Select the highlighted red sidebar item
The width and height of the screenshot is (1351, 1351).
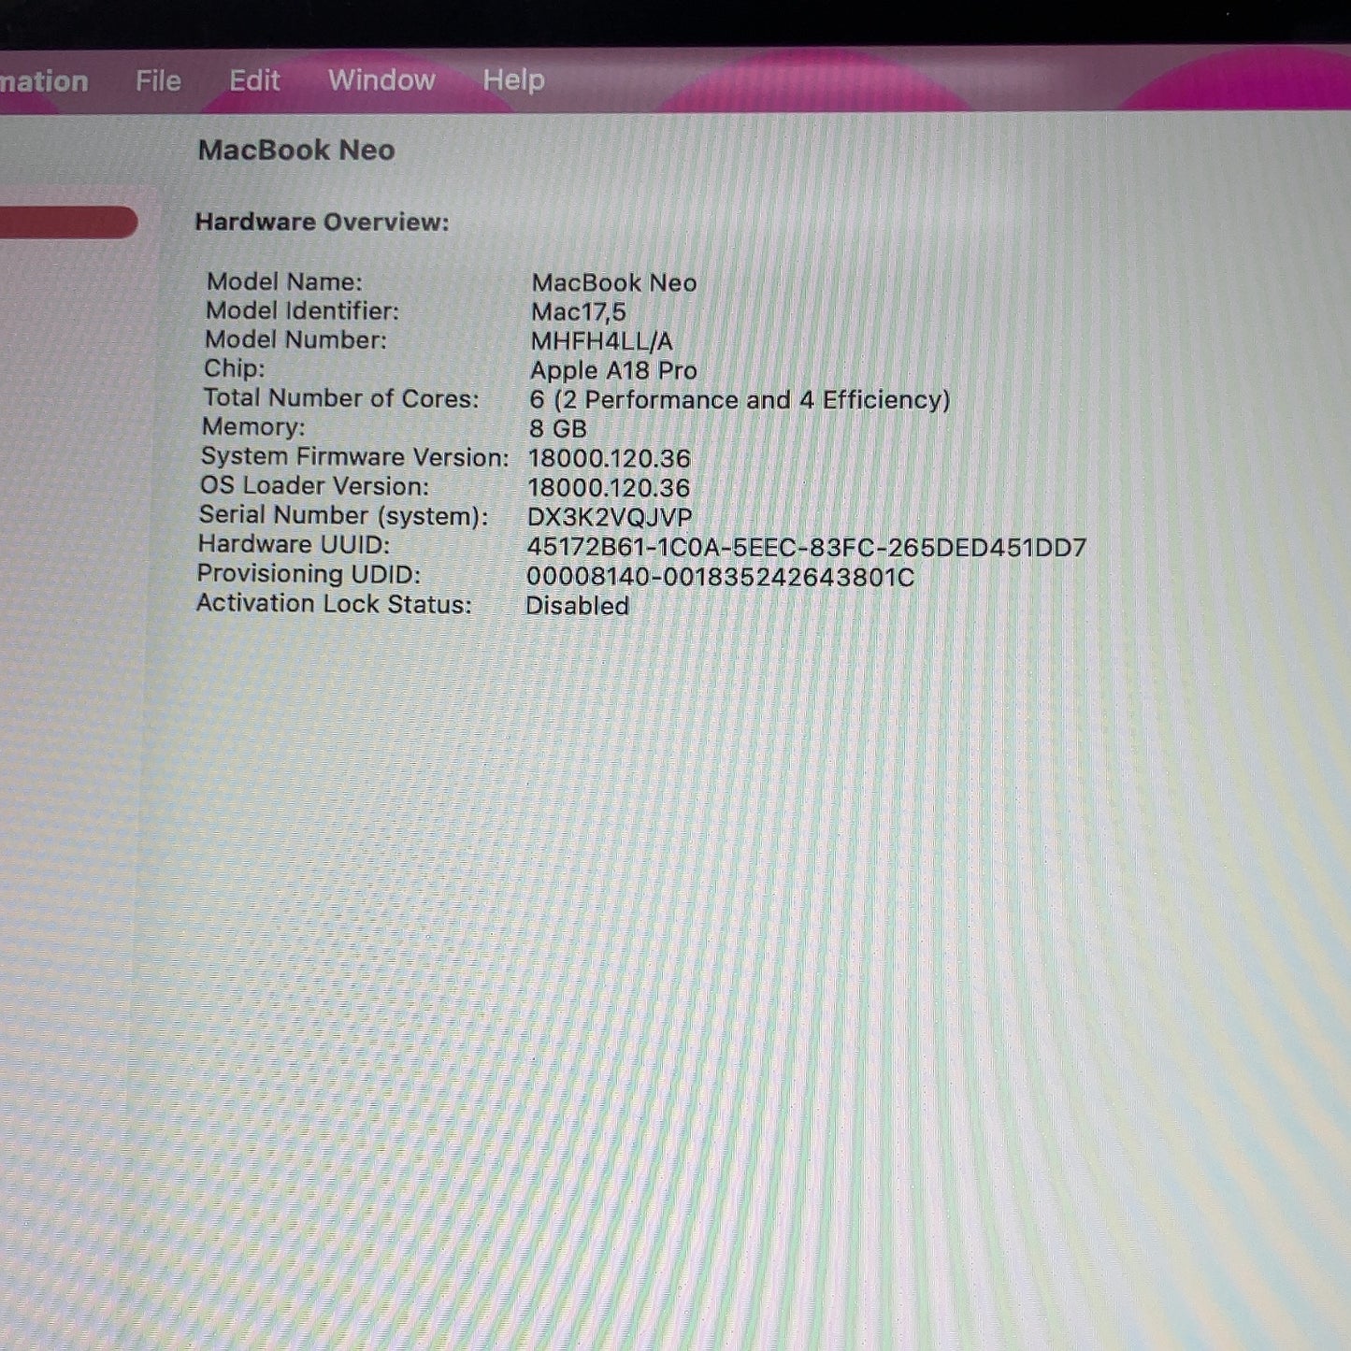click(x=68, y=223)
